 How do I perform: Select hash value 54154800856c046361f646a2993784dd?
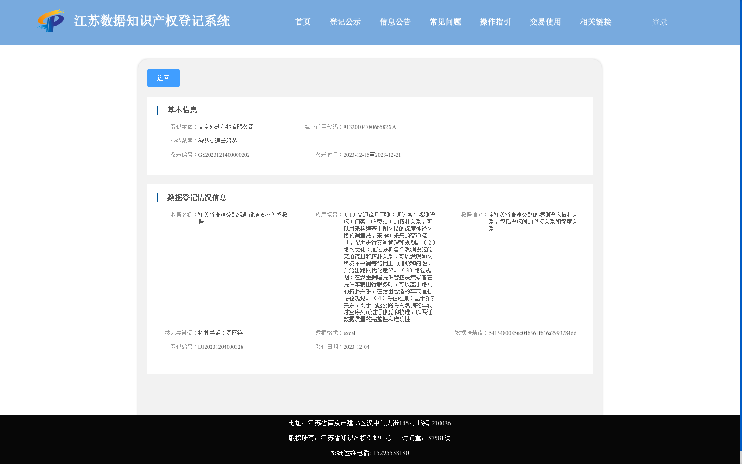click(x=532, y=333)
